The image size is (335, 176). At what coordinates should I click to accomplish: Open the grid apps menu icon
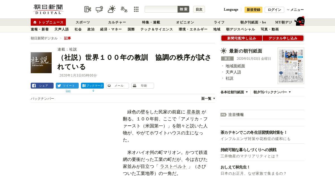pos(136,9)
